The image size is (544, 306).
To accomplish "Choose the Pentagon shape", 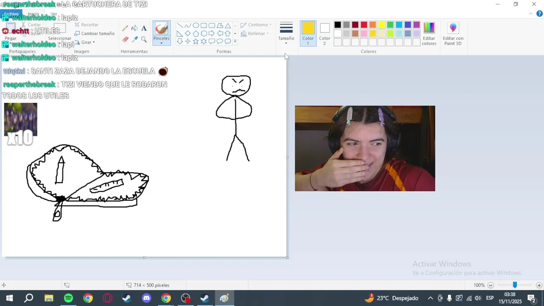I will (196, 34).
